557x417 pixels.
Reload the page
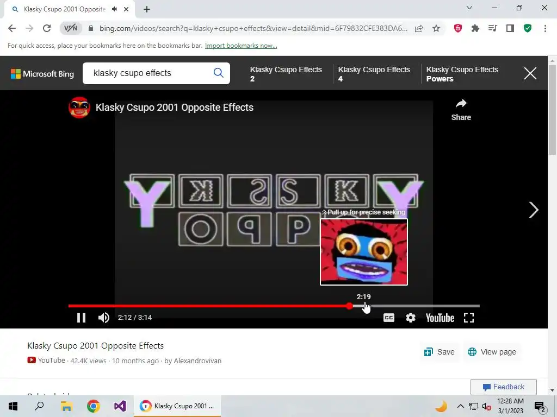(x=47, y=28)
